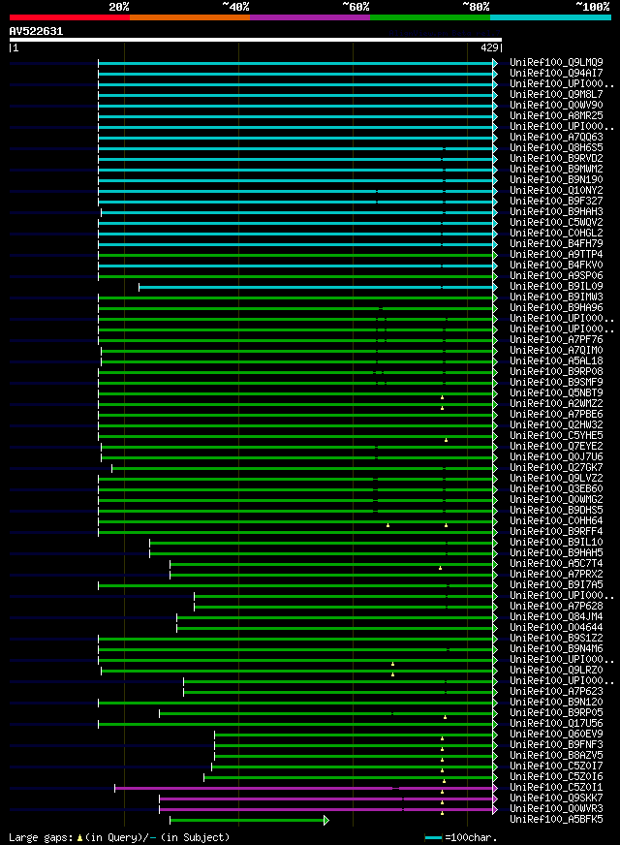Open UniRef100_O04644 hit link
This screenshot has height=845, width=620.
pyautogui.click(x=556, y=627)
